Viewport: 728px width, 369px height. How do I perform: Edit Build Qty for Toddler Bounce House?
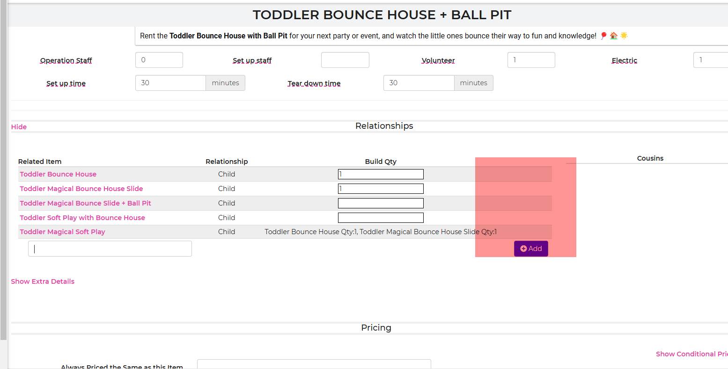tap(381, 174)
